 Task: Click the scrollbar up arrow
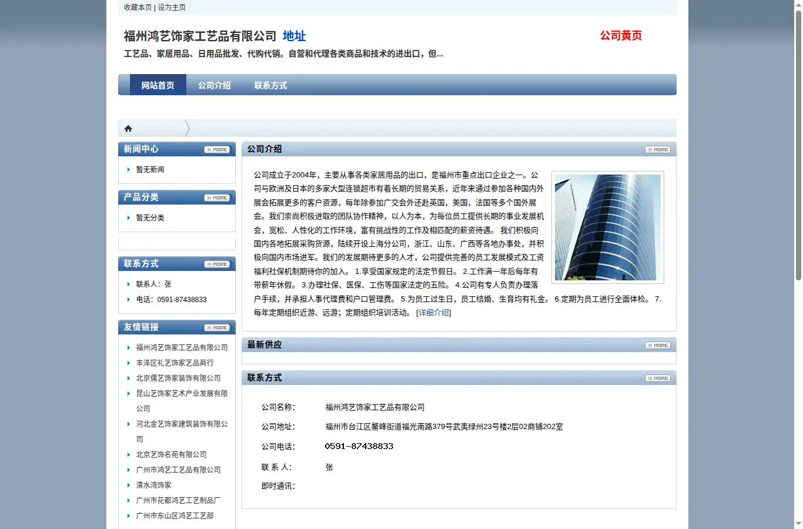coord(798,5)
